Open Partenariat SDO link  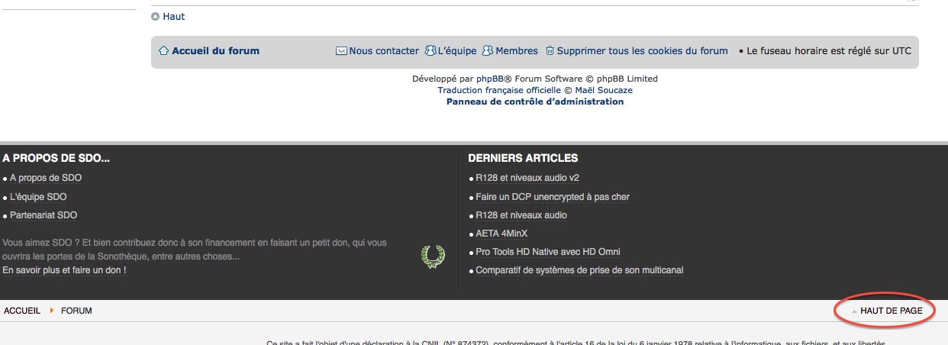coord(44,215)
